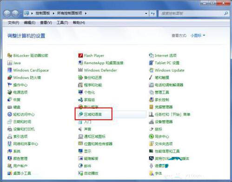This screenshot has width=232, height=182.
Task: Click the search magnifier icon
Action: pos(226,13)
